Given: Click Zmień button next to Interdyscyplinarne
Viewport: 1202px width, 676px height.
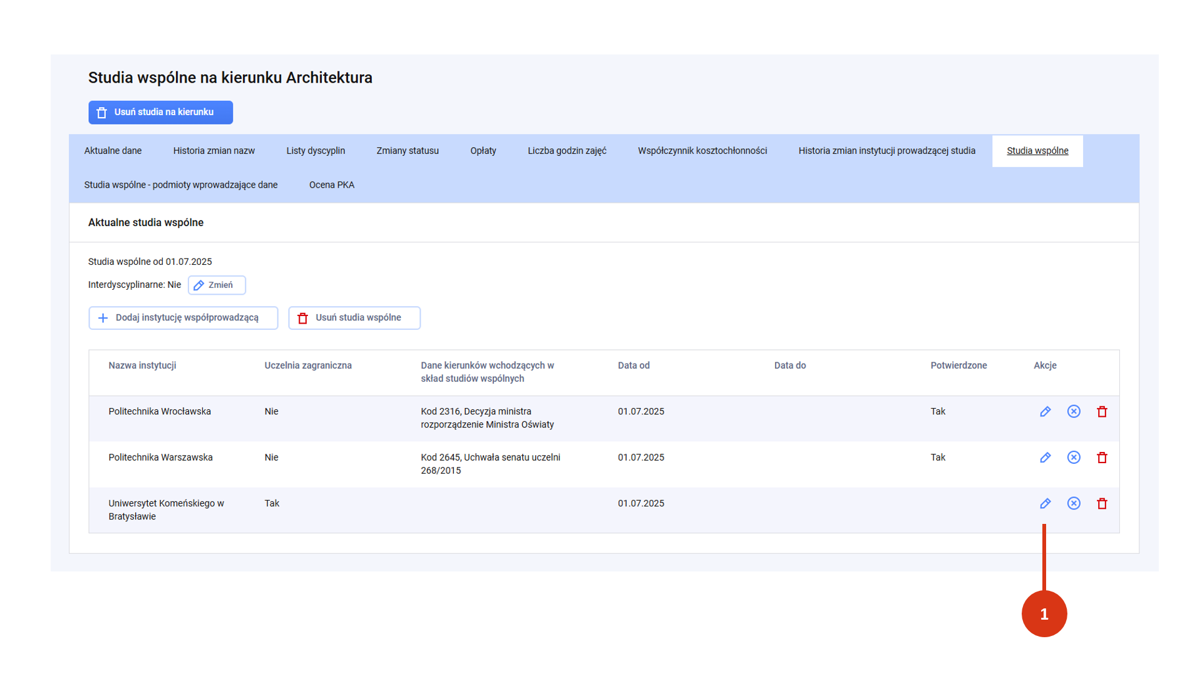Looking at the screenshot, I should coord(217,285).
